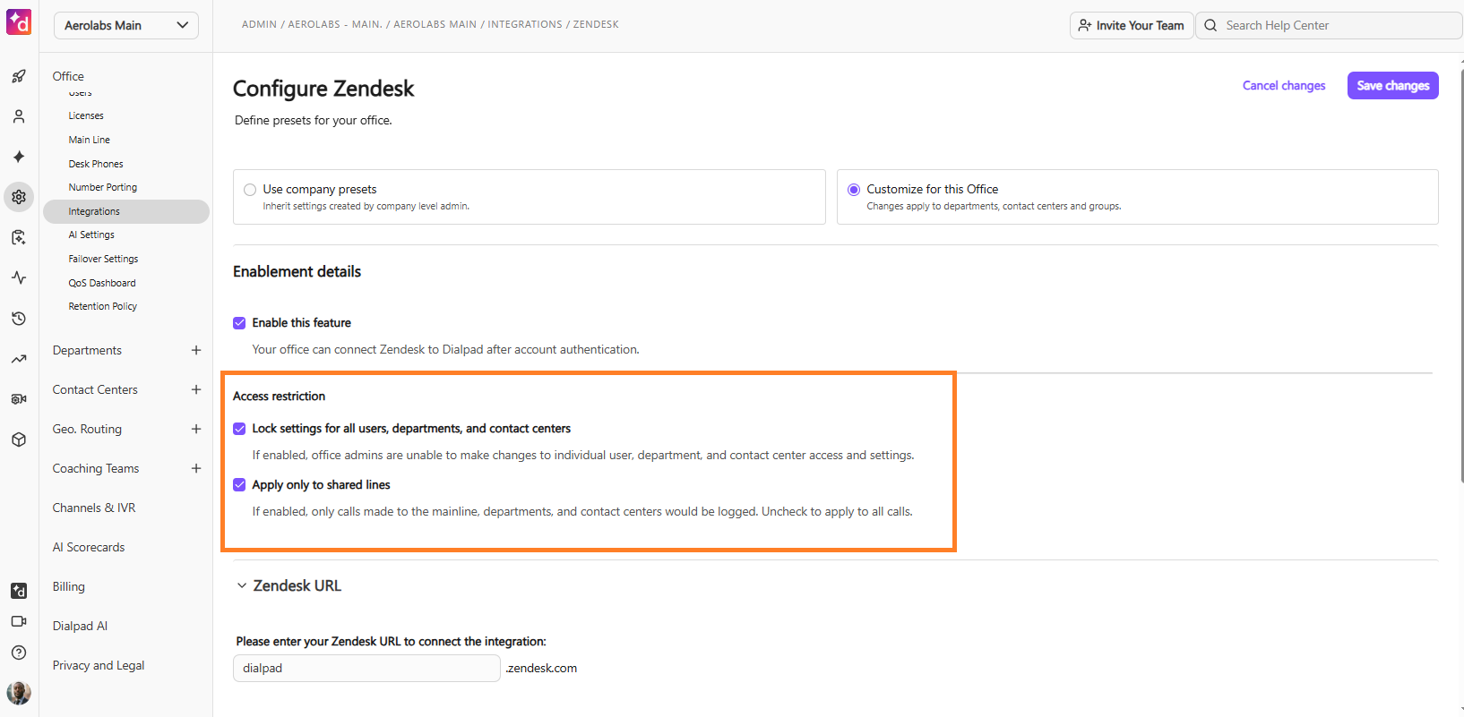Open the cube box icon in sidebar
The height and width of the screenshot is (717, 1464).
(x=19, y=440)
